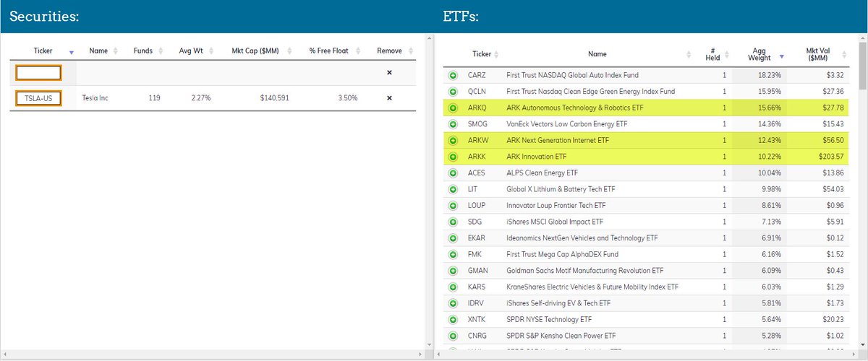
Task: Select First Trust NASDAQ Global Auto Index Fund
Action: pyautogui.click(x=573, y=75)
